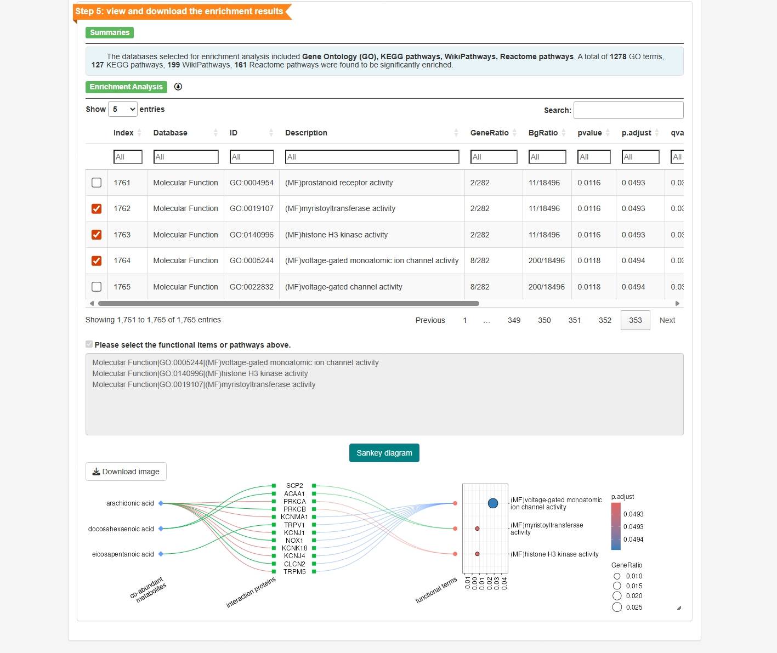This screenshot has height=653, width=777.
Task: Click horizontal table scrollbar thumb
Action: point(288,303)
